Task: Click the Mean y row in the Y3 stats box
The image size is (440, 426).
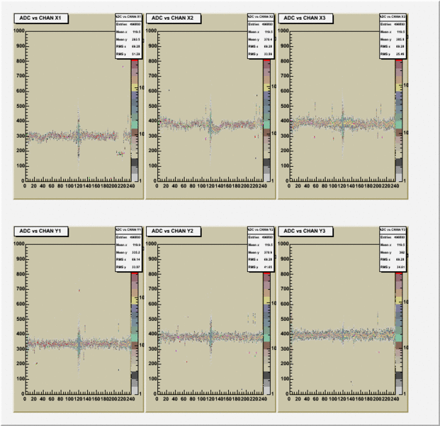Action: [x=393, y=253]
